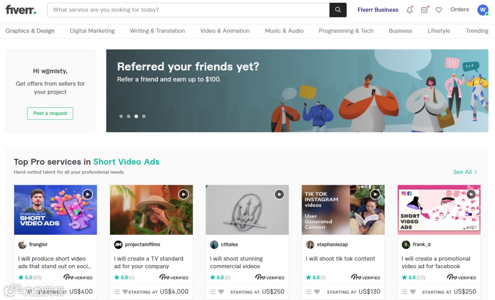Favorite the stephaniezap gig heart
This screenshot has width=495, height=300.
[317, 292]
